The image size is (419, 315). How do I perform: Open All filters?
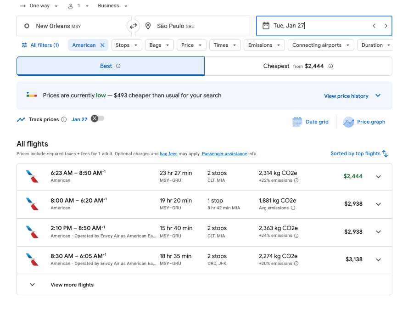[x=40, y=45]
